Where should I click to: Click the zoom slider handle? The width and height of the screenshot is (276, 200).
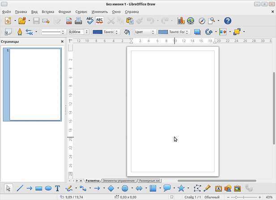click(236, 197)
